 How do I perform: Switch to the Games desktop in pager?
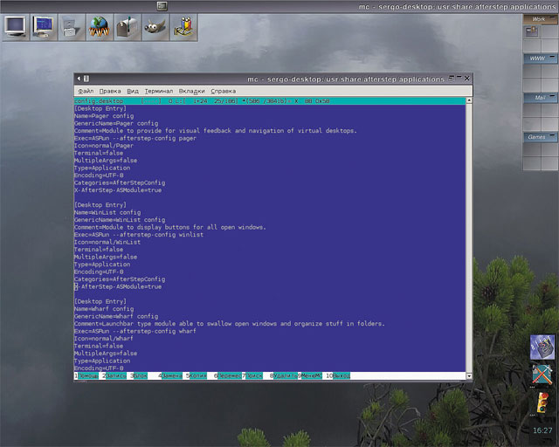[x=537, y=137]
